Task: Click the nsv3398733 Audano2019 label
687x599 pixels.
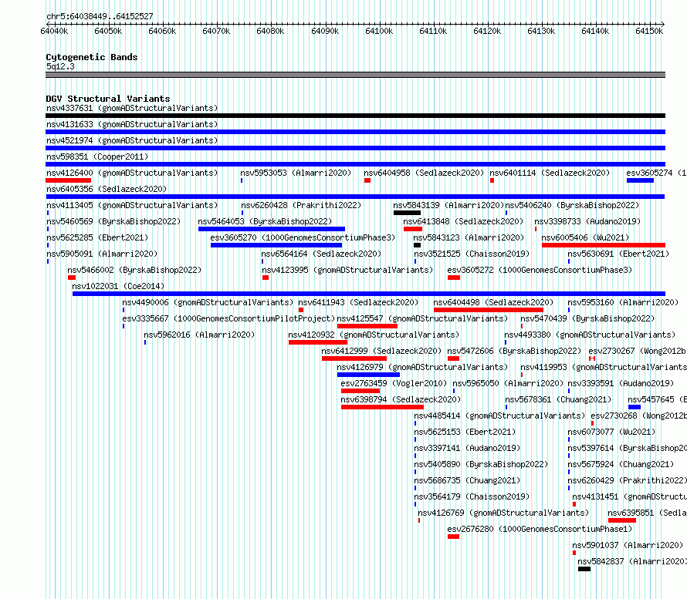Action: (x=587, y=221)
